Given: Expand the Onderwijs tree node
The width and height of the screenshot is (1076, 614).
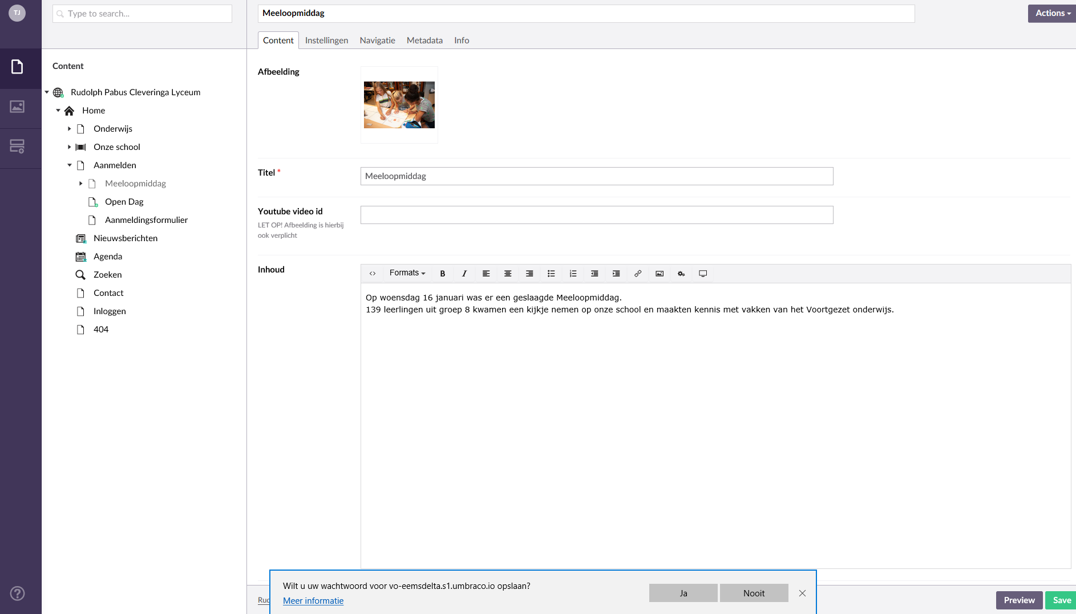Looking at the screenshot, I should pyautogui.click(x=70, y=129).
